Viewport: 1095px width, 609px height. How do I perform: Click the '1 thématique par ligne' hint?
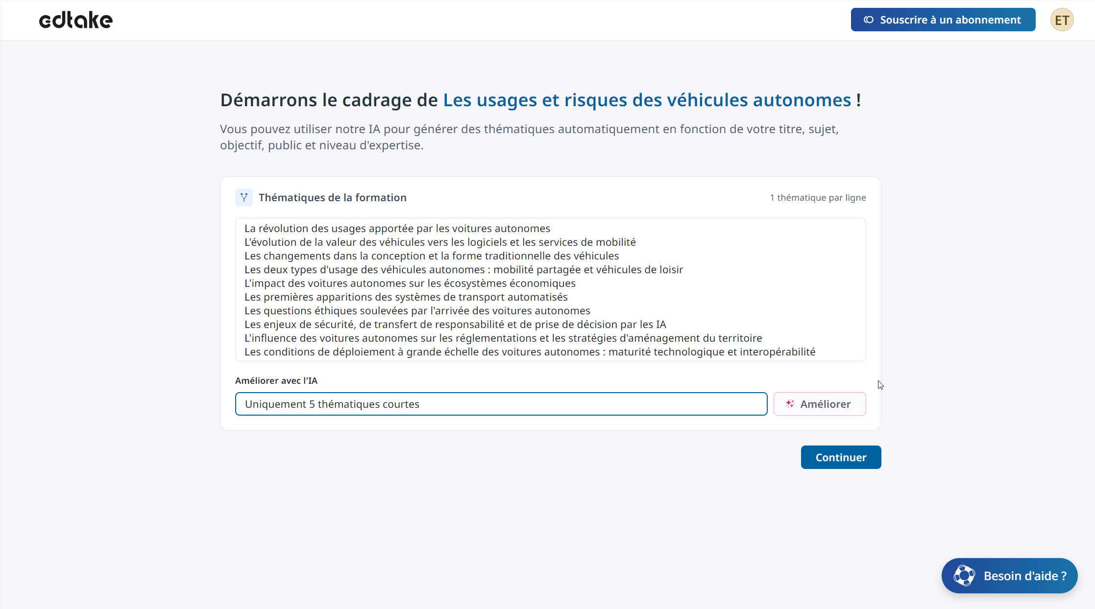(818, 198)
